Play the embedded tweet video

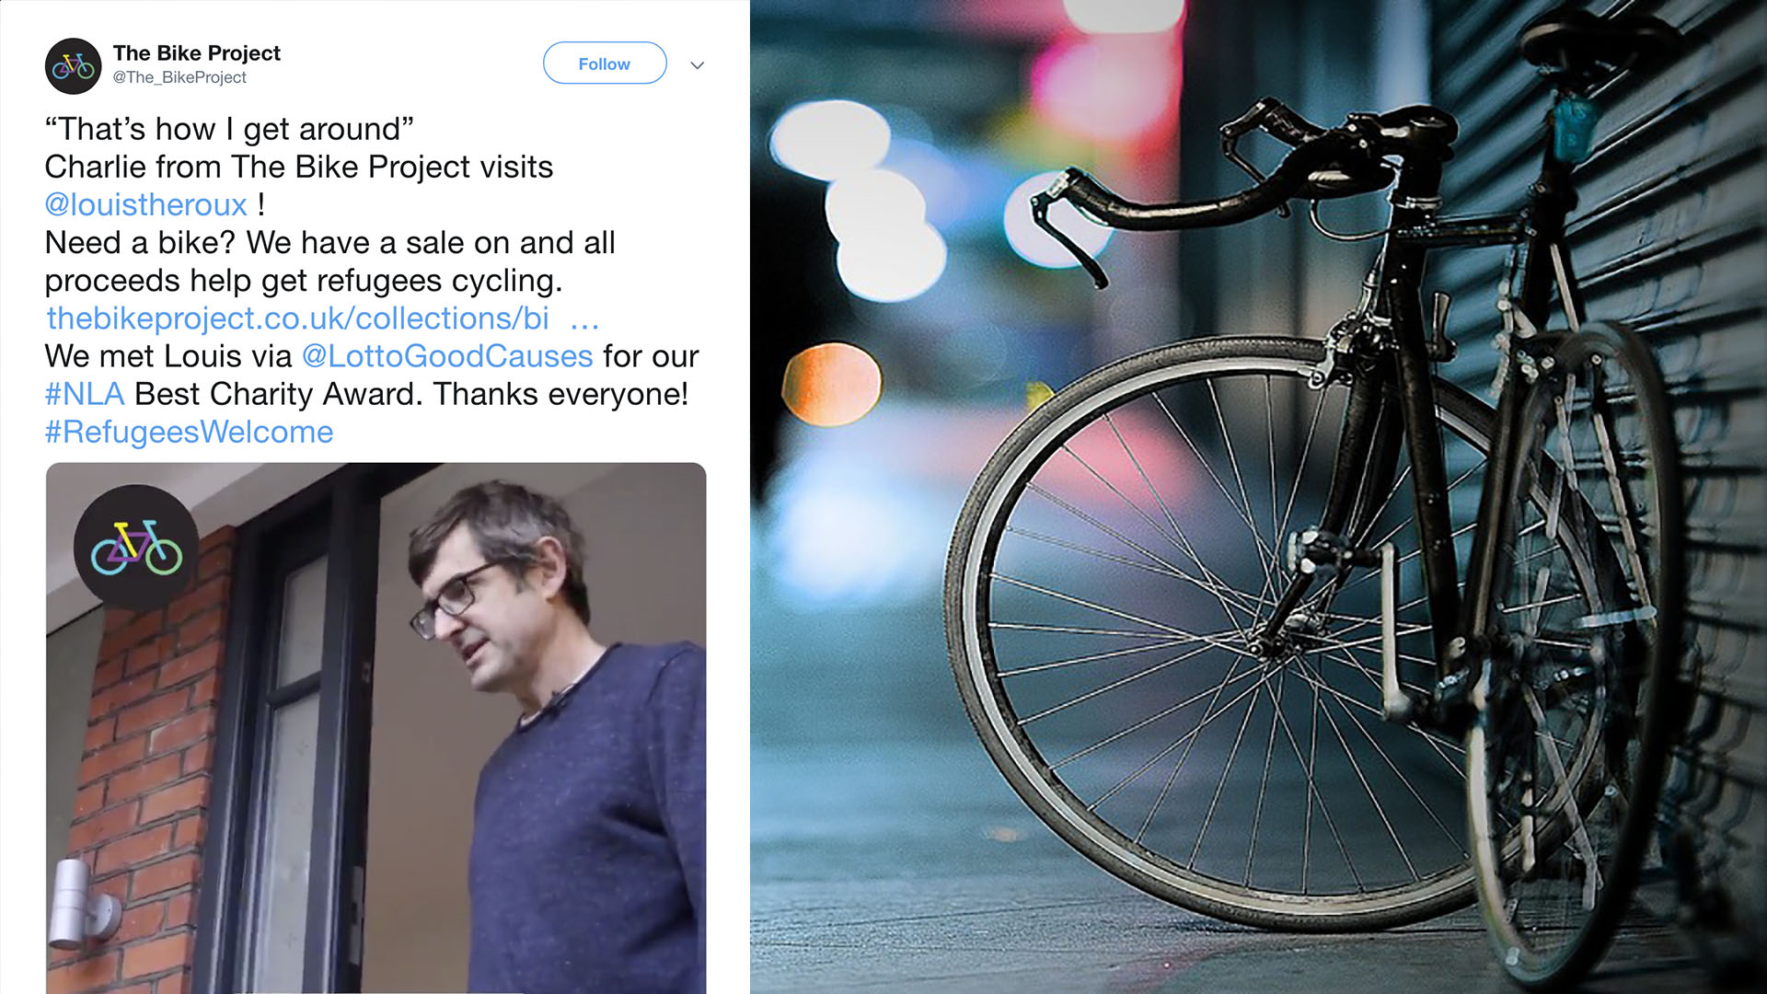[376, 728]
